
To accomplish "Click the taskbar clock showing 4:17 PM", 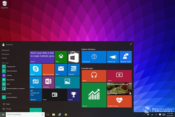I will [x=170, y=115].
